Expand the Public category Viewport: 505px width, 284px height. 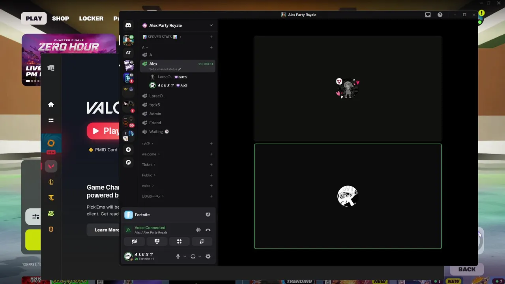tap(148, 175)
